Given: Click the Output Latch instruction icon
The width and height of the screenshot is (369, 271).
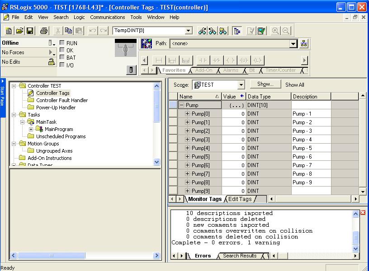Looking at the screenshot, I should (257, 61).
